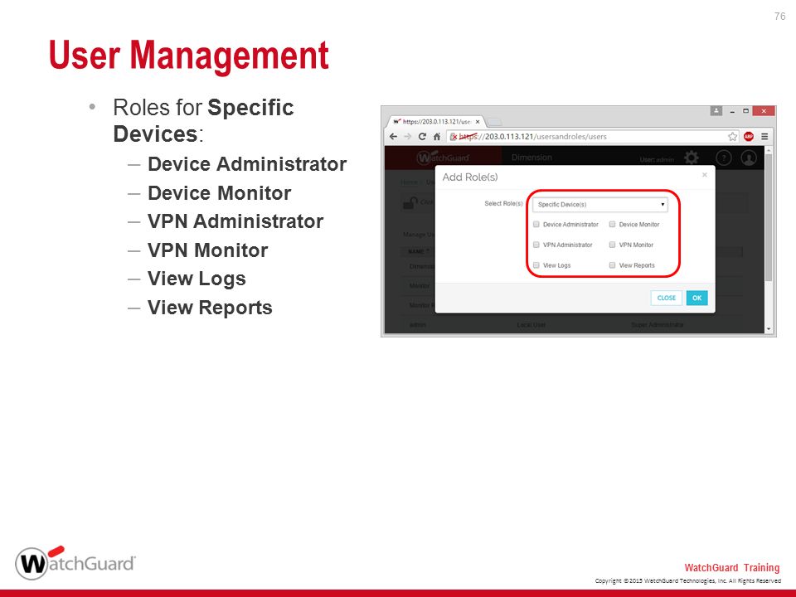796x597 pixels.
Task: Click the Chrome user profile icon
Action: tap(716, 110)
